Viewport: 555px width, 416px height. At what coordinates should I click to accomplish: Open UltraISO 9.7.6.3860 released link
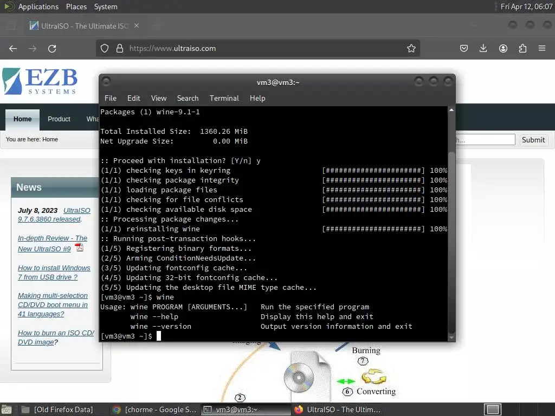pos(54,214)
